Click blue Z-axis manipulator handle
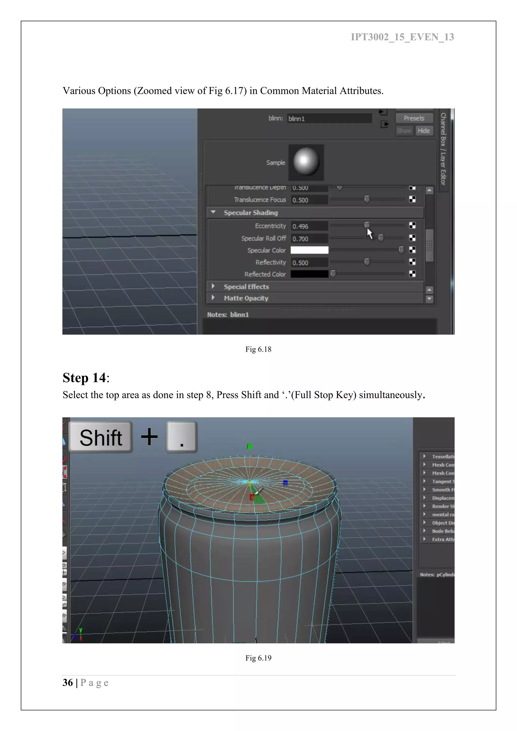 click(286, 483)
